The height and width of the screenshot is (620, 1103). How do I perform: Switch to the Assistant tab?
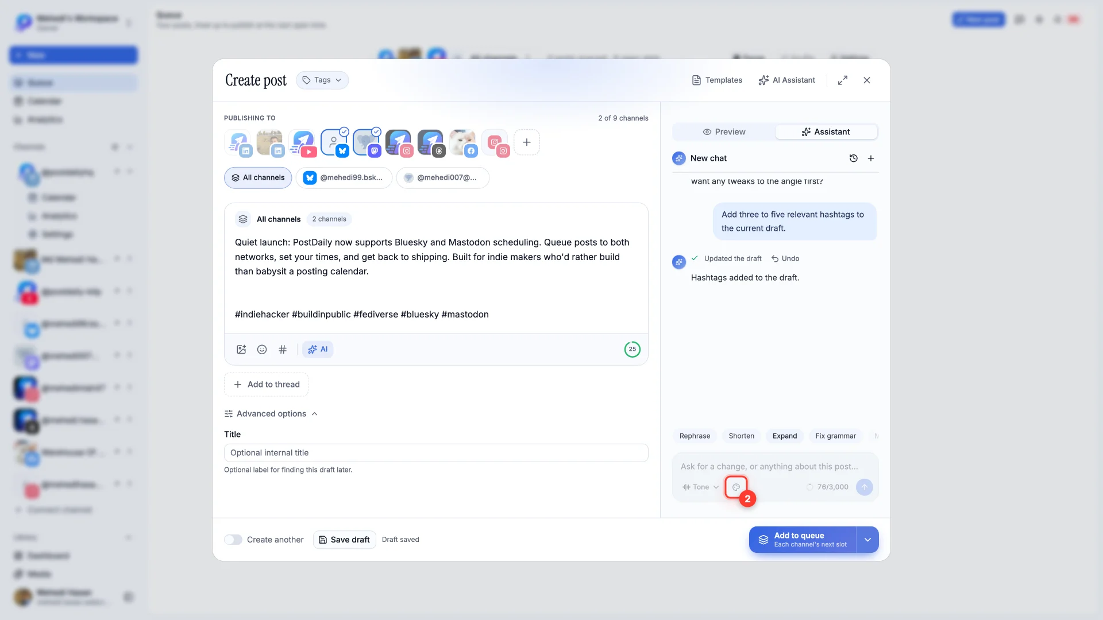(x=826, y=132)
